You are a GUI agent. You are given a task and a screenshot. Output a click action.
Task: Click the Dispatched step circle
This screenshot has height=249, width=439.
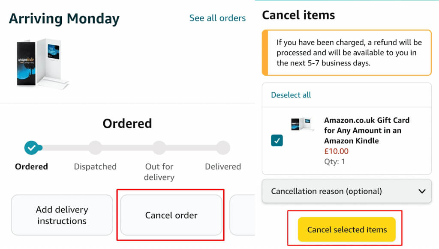95,148
